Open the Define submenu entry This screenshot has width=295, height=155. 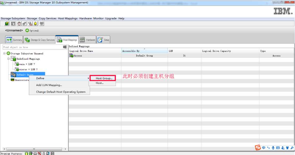click(59, 78)
